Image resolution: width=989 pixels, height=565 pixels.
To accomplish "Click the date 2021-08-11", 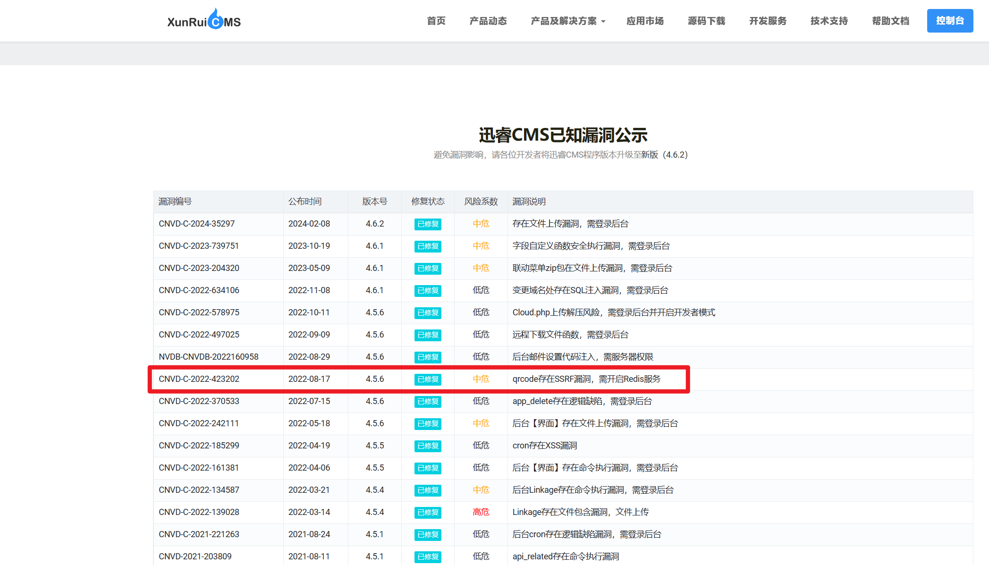I will pos(309,557).
